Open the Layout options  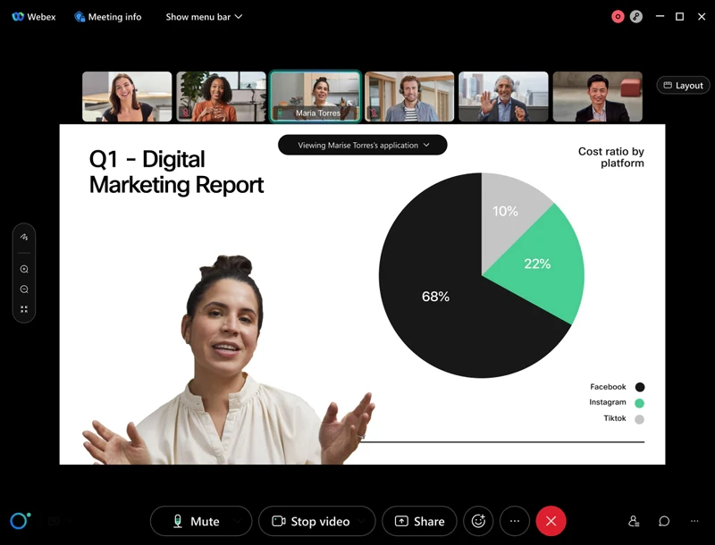point(682,85)
